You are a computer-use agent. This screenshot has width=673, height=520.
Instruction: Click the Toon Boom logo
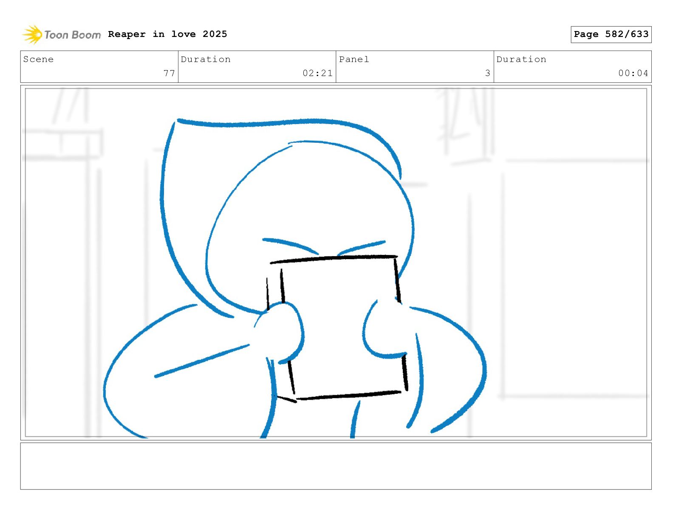pyautogui.click(x=62, y=34)
